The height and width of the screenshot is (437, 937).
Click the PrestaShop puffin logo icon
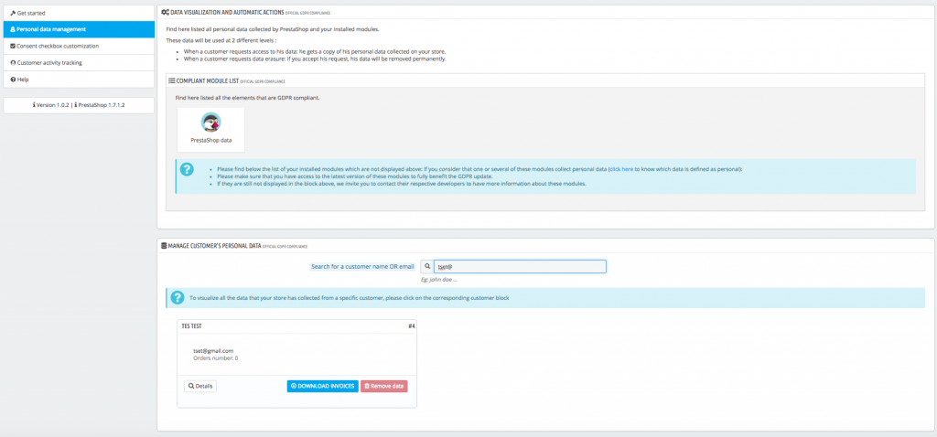click(211, 122)
